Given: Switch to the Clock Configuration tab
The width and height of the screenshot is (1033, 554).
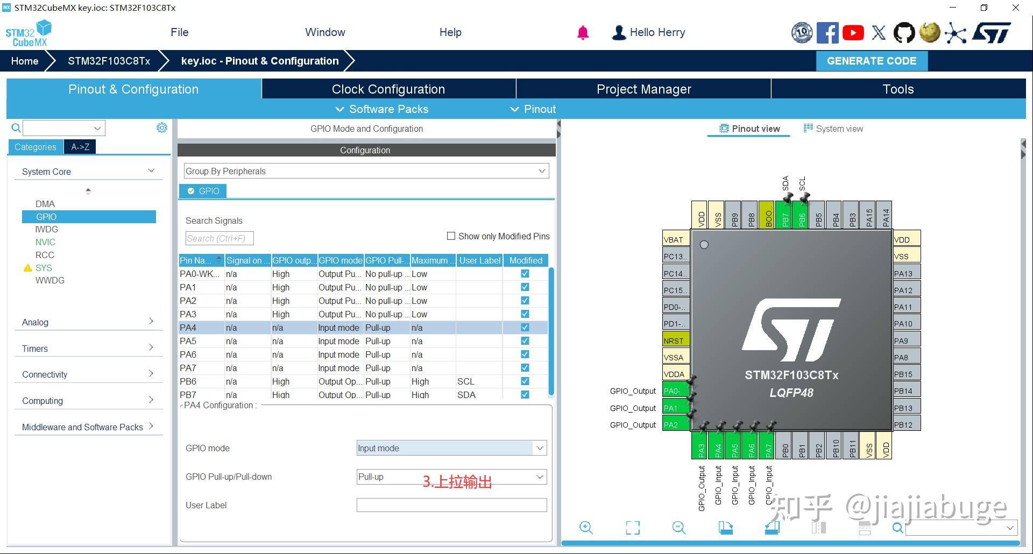Looking at the screenshot, I should pyautogui.click(x=388, y=89).
